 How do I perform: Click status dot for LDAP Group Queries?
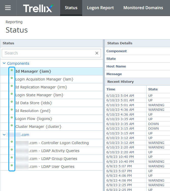pyautogui.click(x=12, y=157)
